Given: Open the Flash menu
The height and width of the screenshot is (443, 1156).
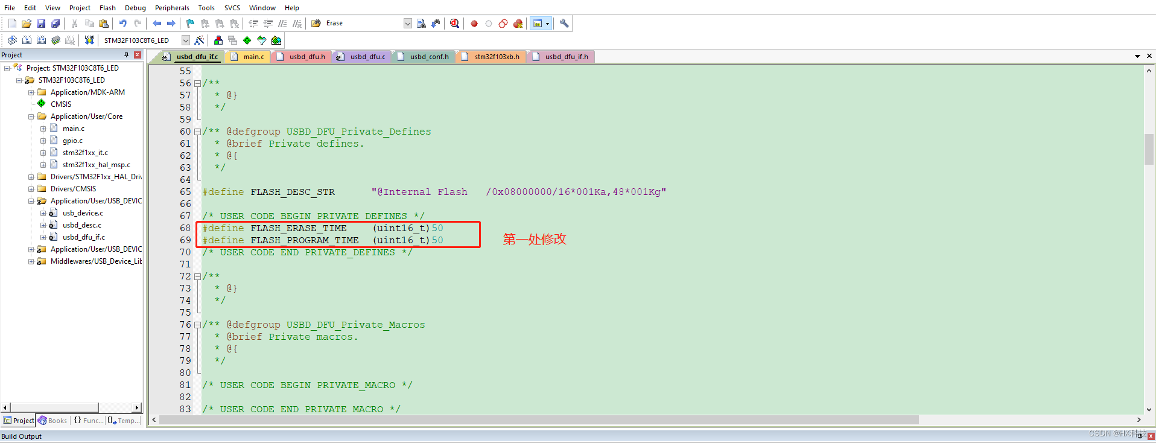Looking at the screenshot, I should 107,8.
